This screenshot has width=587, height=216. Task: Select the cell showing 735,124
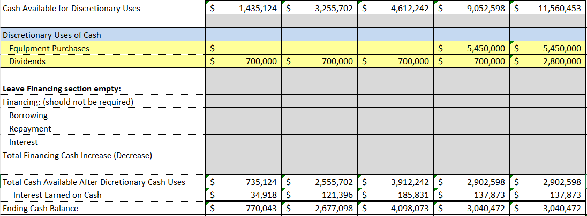click(243, 182)
